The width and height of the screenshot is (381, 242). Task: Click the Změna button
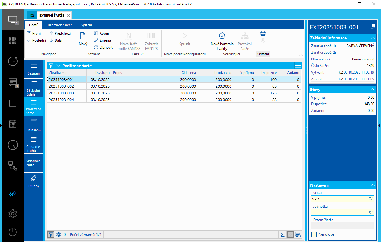pyautogui.click(x=102, y=40)
